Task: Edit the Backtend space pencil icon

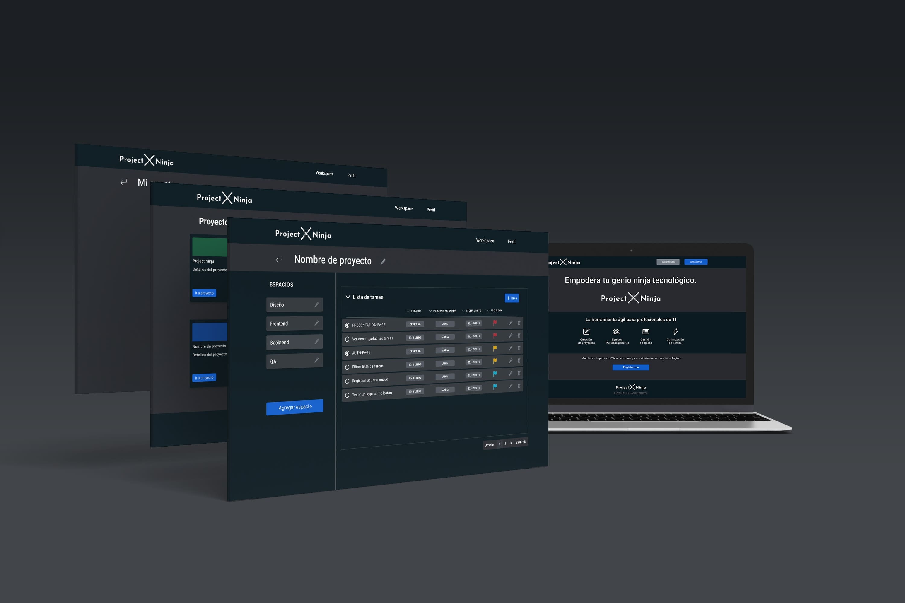Action: (x=316, y=342)
